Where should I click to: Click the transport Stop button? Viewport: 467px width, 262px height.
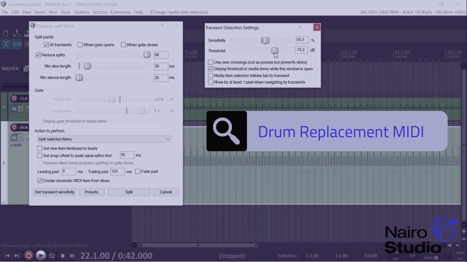pyautogui.click(x=62, y=256)
